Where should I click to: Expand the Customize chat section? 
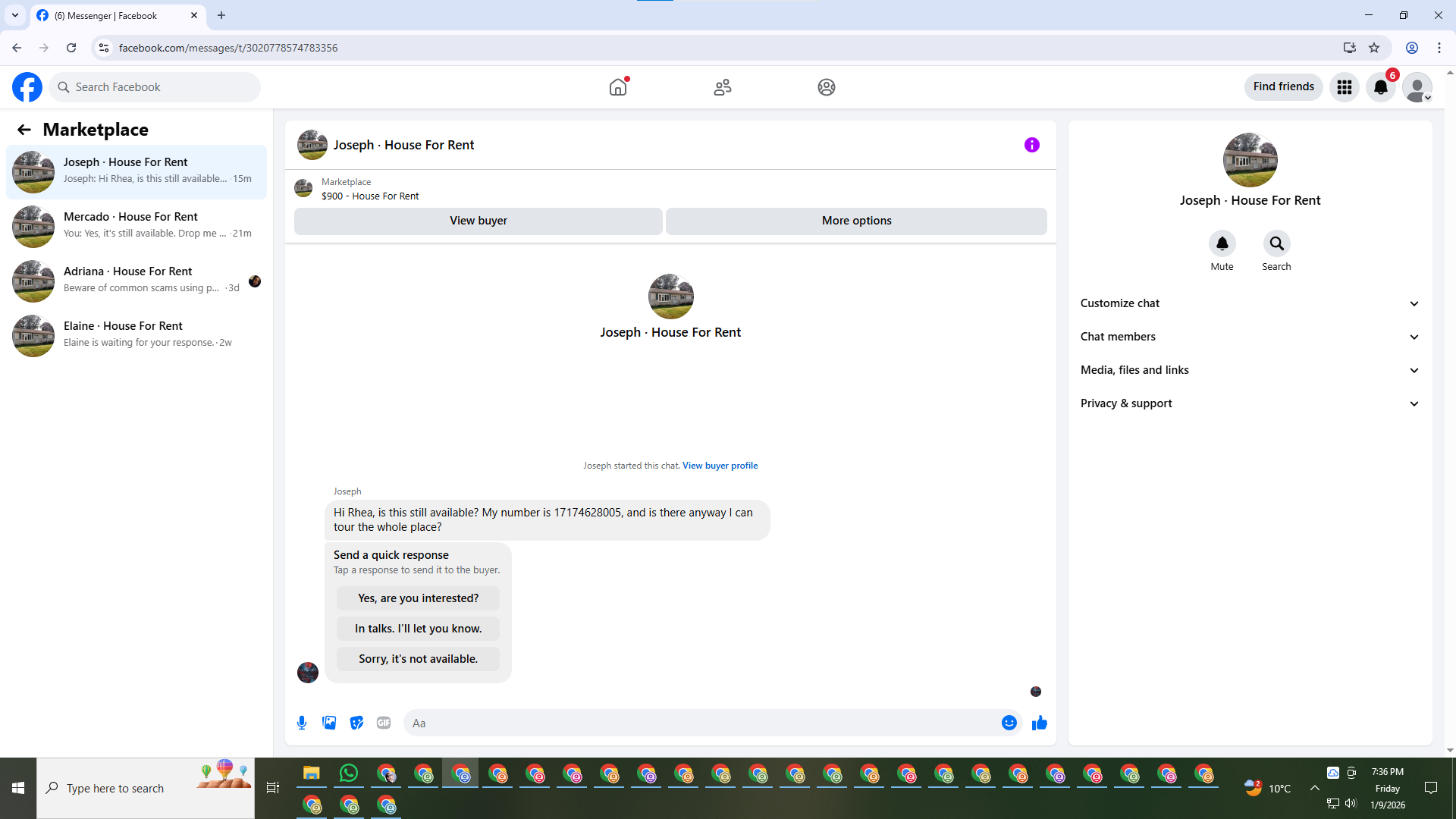1249,303
